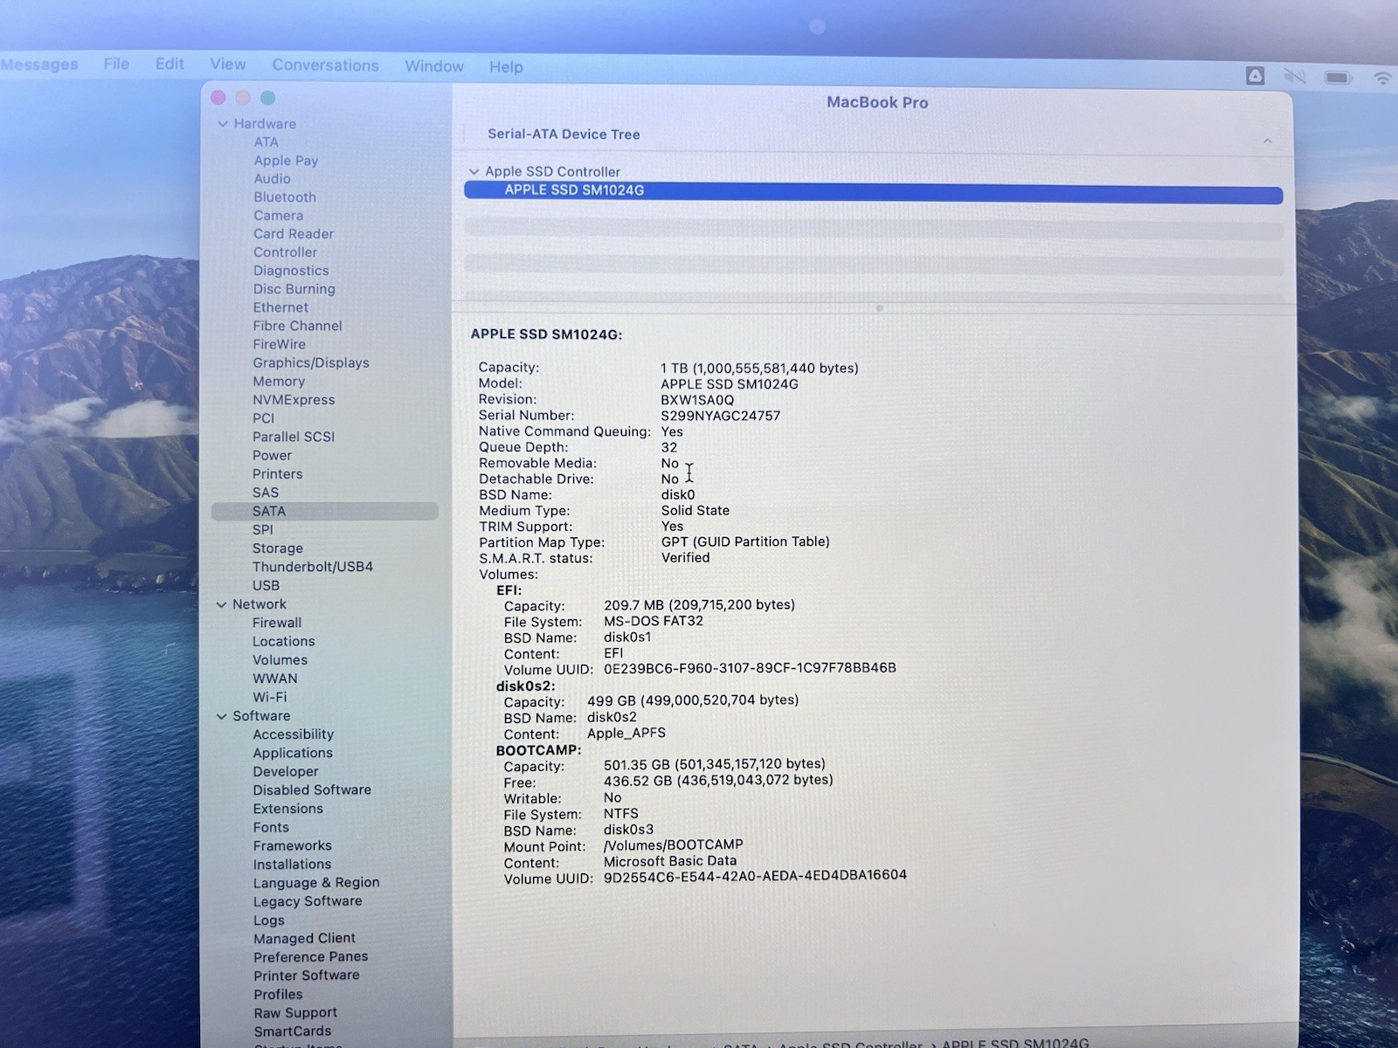Select Wi-Fi under Network in sidebar
The height and width of the screenshot is (1048, 1398).
[269, 697]
